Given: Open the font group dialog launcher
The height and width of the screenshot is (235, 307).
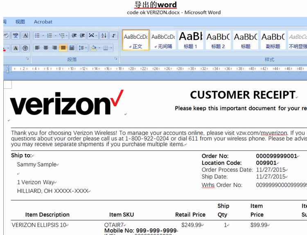Looking at the screenshot, I should pos(27,58).
